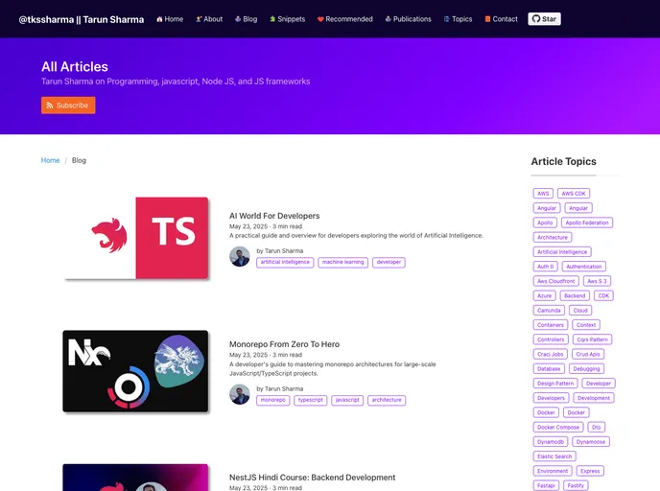Select the Debugging topic
660x491 pixels.
pos(586,369)
